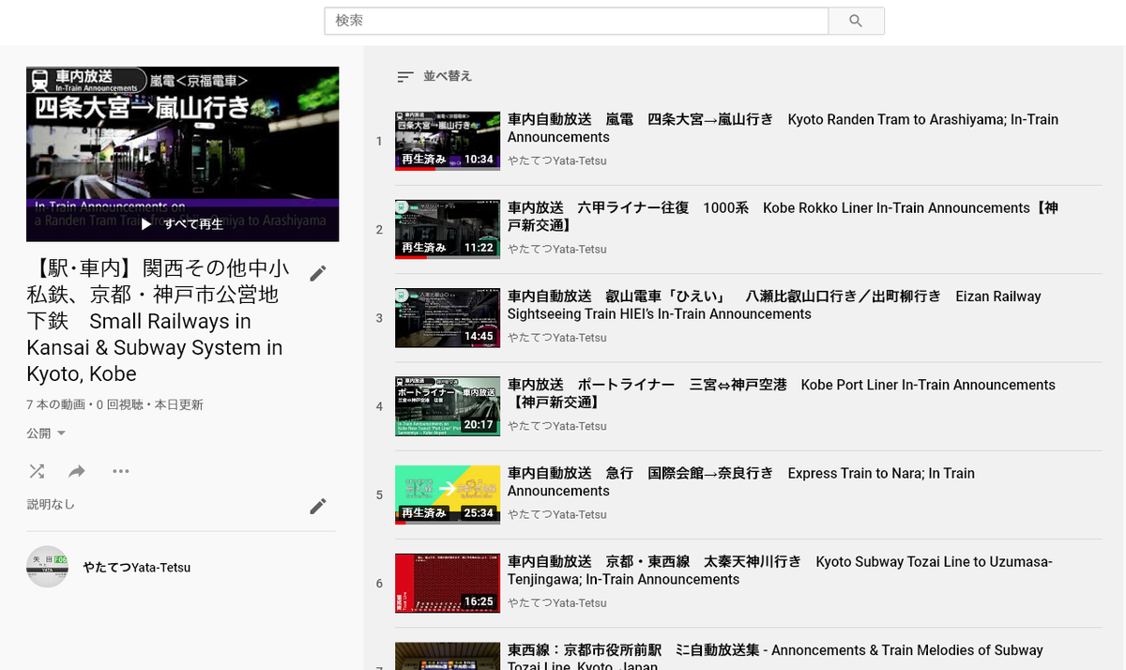Click channel name under Randen Tram video
The image size is (1126, 670).
[557, 160]
